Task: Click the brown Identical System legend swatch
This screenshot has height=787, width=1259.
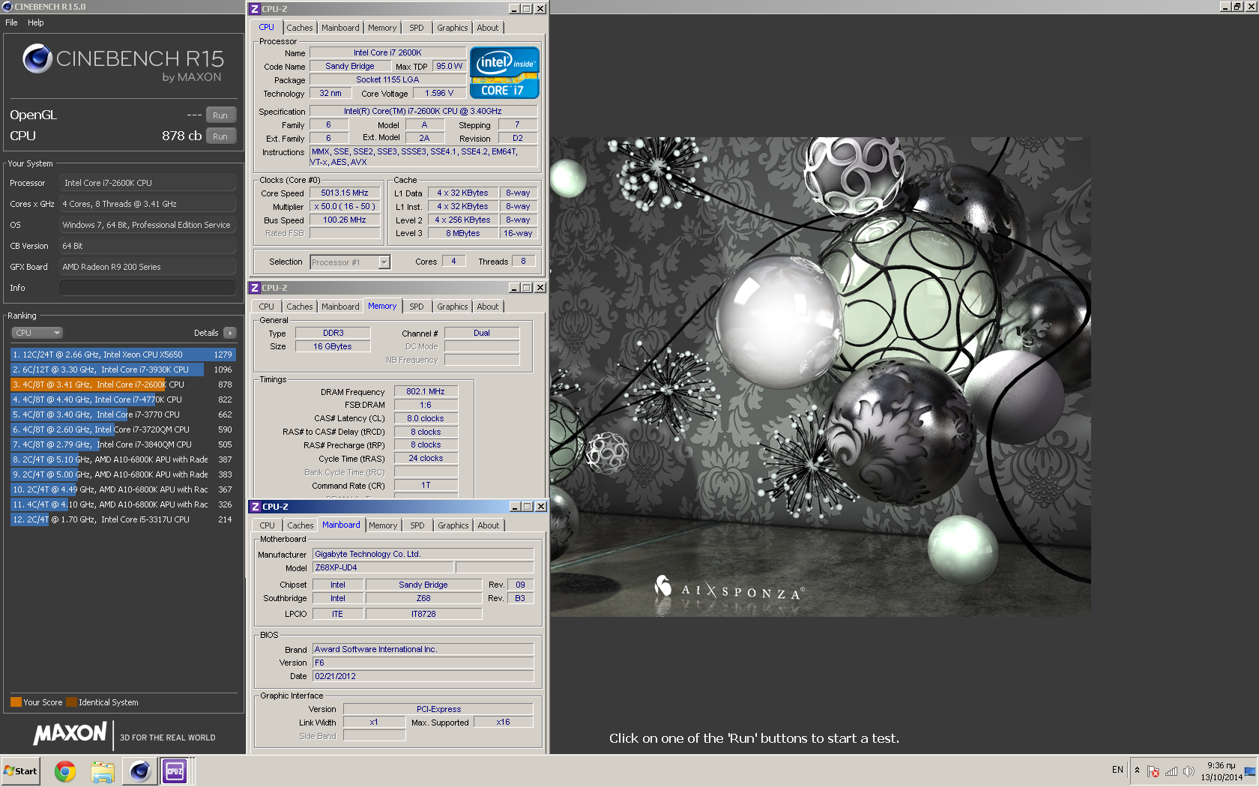Action: 71,702
